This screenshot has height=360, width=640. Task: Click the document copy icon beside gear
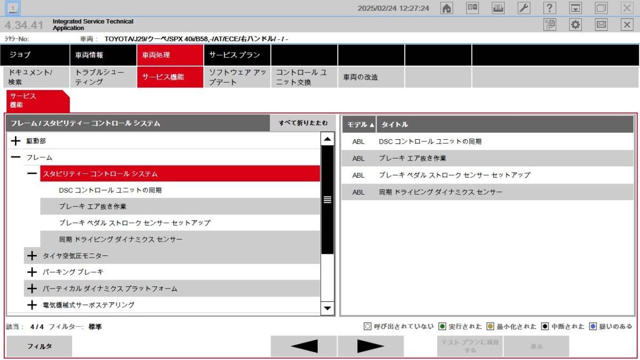pyautogui.click(x=550, y=25)
